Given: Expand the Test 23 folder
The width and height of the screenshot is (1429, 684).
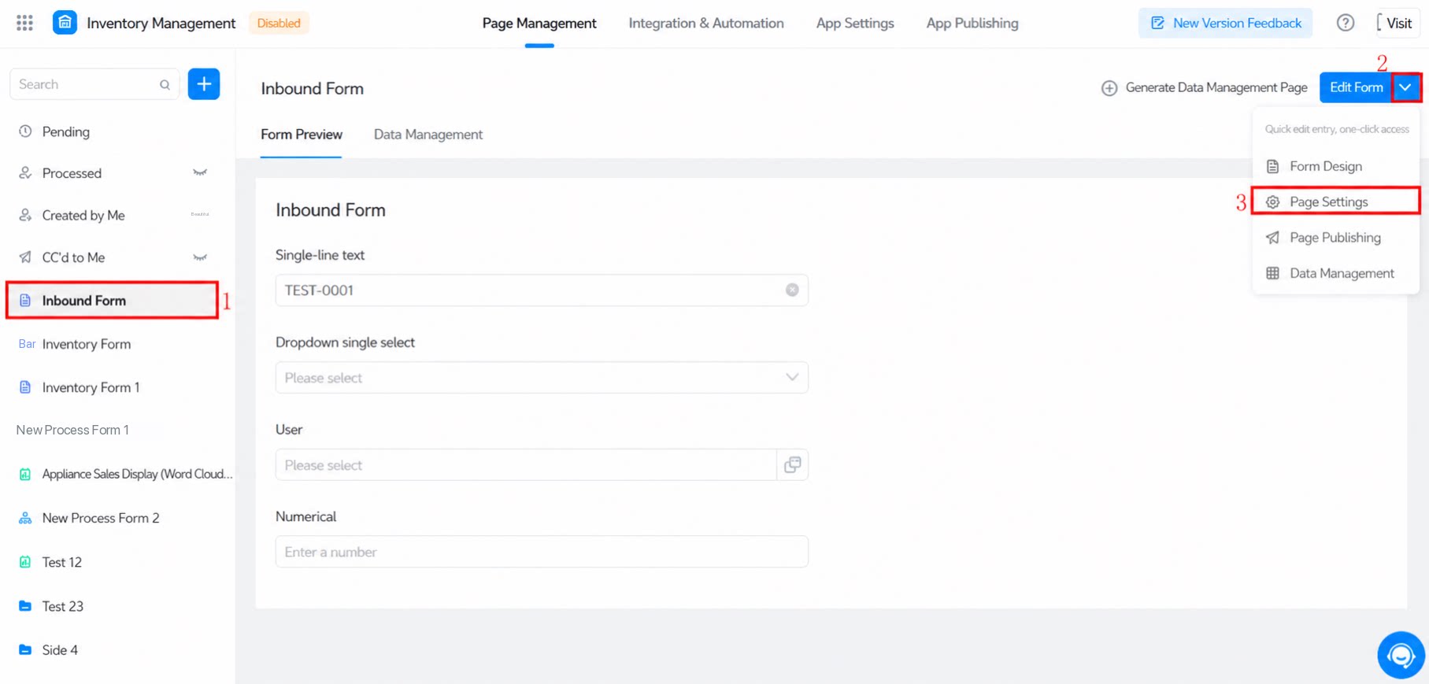Looking at the screenshot, I should [63, 606].
